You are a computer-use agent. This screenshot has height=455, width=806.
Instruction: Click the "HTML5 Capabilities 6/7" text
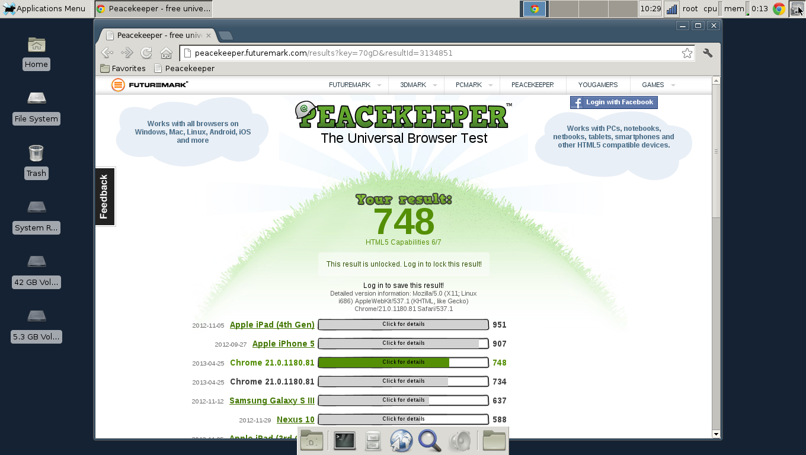(x=404, y=242)
